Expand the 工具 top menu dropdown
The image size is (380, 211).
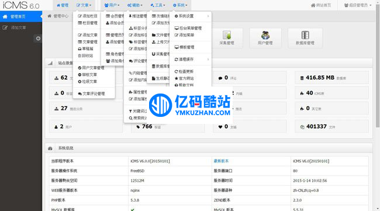click(x=157, y=5)
